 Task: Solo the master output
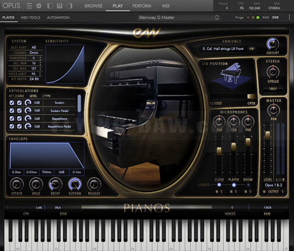(283, 191)
